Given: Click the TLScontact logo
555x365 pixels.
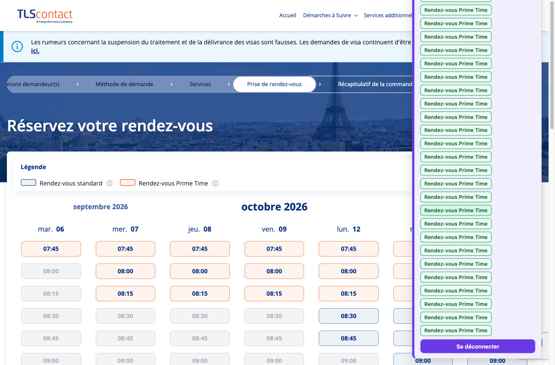Looking at the screenshot, I should tap(45, 15).
